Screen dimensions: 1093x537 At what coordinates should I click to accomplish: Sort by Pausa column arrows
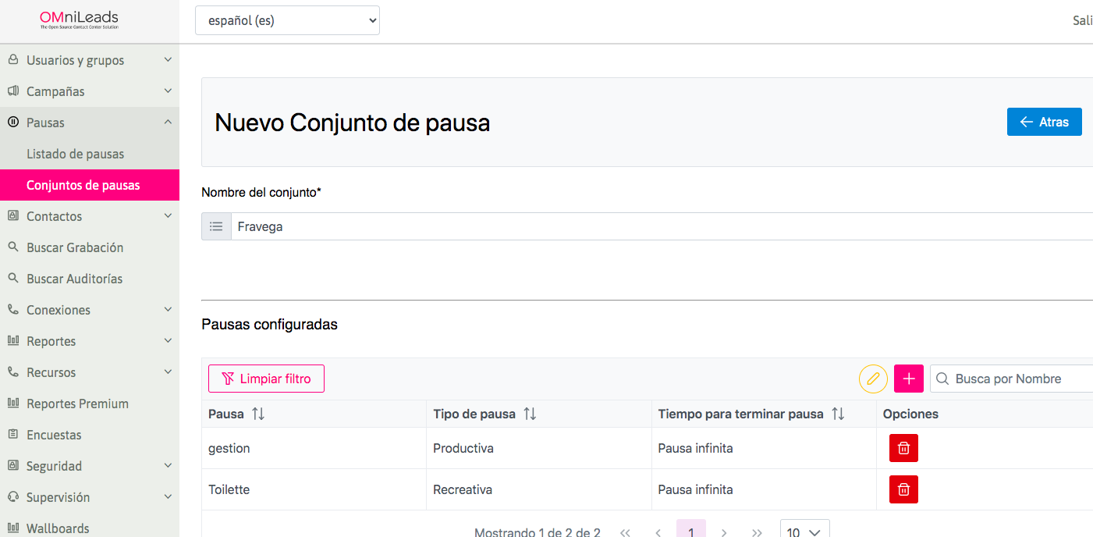click(258, 414)
